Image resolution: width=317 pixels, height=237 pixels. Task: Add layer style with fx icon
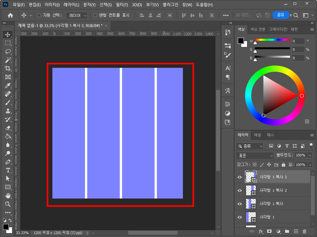[261, 231]
